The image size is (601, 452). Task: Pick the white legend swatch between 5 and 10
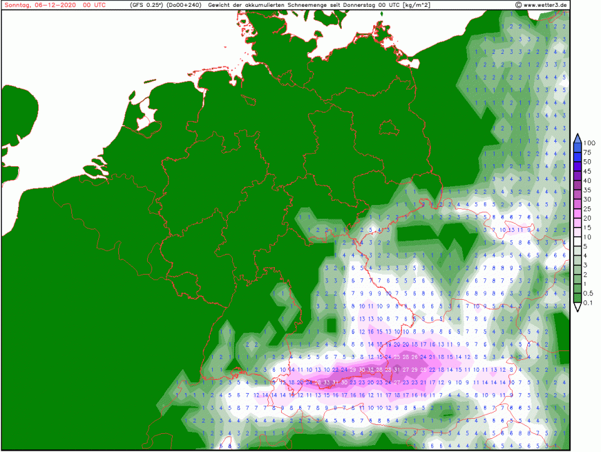(x=578, y=242)
